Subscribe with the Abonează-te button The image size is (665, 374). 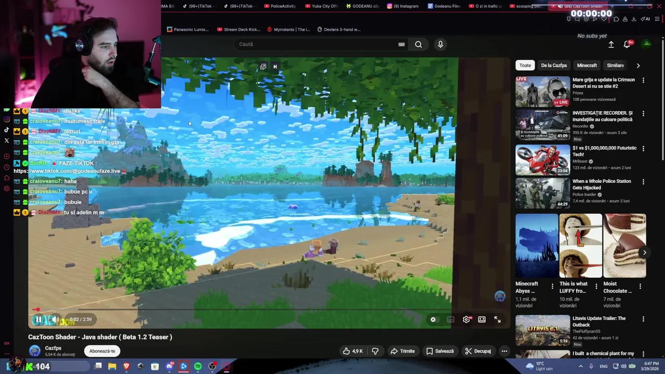102,351
